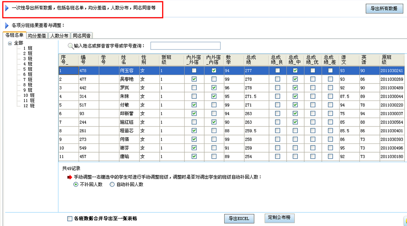Click the 导出所有数据 button
Viewport: 407px width, 226px height.
(x=384, y=9)
